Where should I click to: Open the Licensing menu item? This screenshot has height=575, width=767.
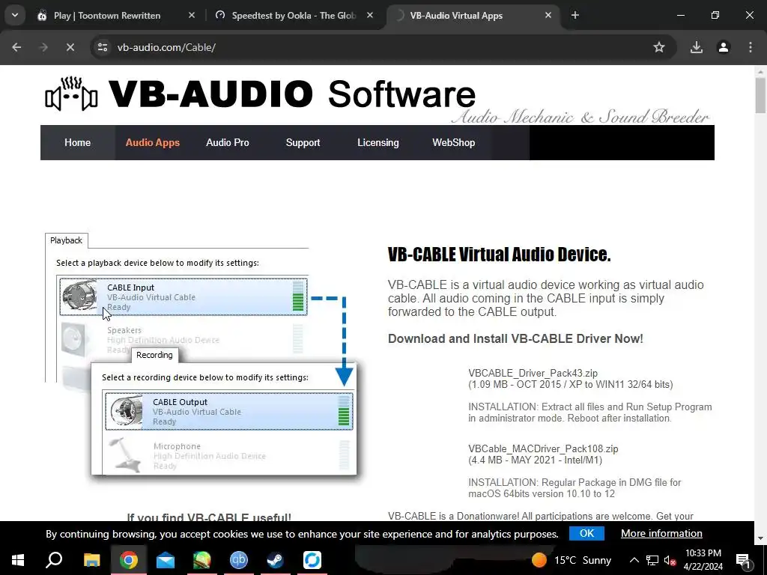(x=378, y=143)
